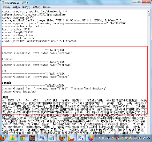Open the 编辑(E) menu
The width and height of the screenshot is (152, 142).
pyautogui.click(x=16, y=8)
